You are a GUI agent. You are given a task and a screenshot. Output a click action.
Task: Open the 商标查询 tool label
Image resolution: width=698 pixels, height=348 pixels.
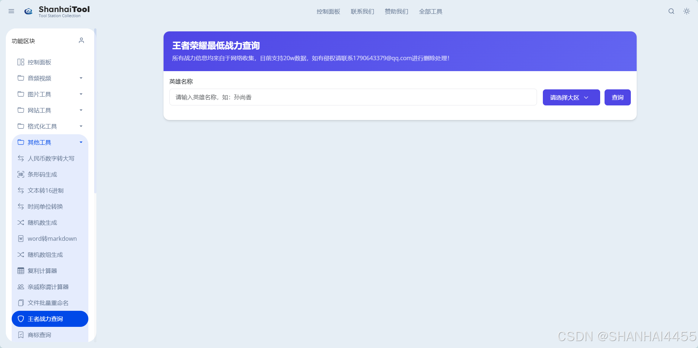tap(39, 335)
